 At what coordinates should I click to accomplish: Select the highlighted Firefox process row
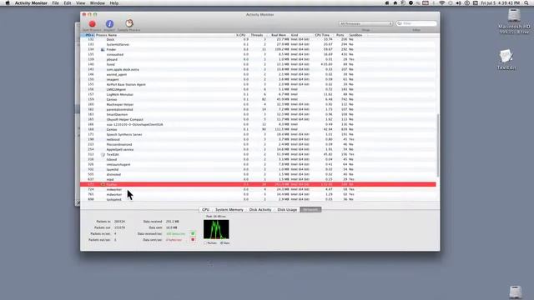(x=258, y=184)
